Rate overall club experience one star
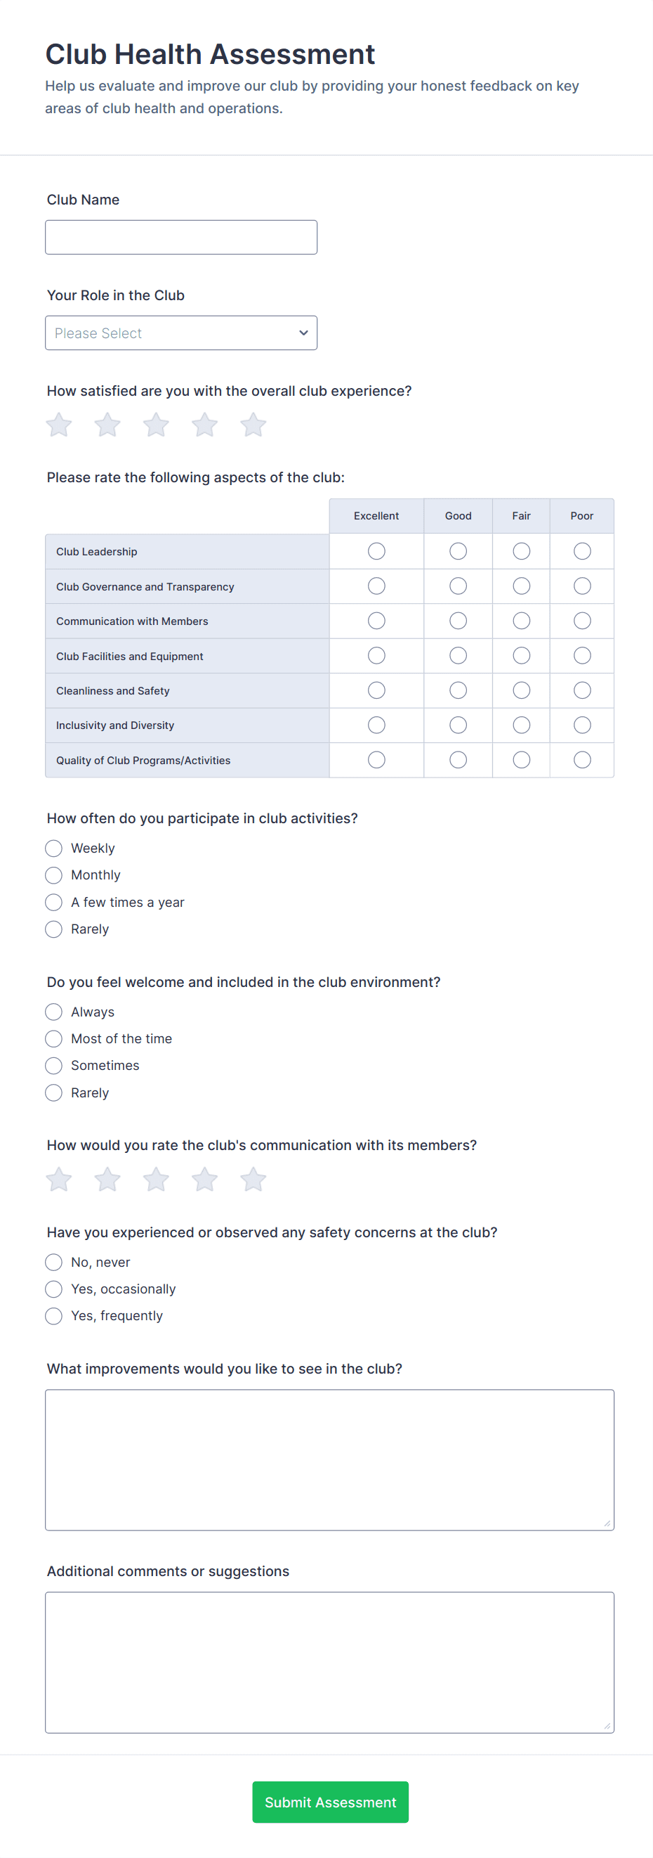This screenshot has height=1858, width=653. (x=59, y=425)
